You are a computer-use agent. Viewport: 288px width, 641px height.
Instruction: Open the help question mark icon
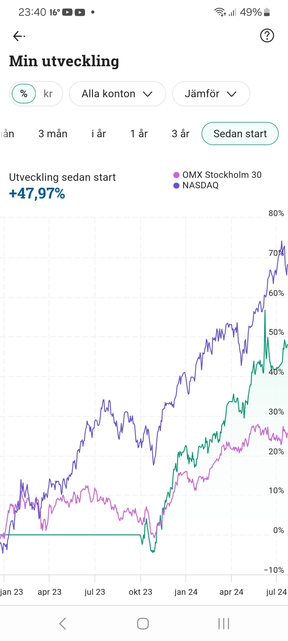coord(267,36)
